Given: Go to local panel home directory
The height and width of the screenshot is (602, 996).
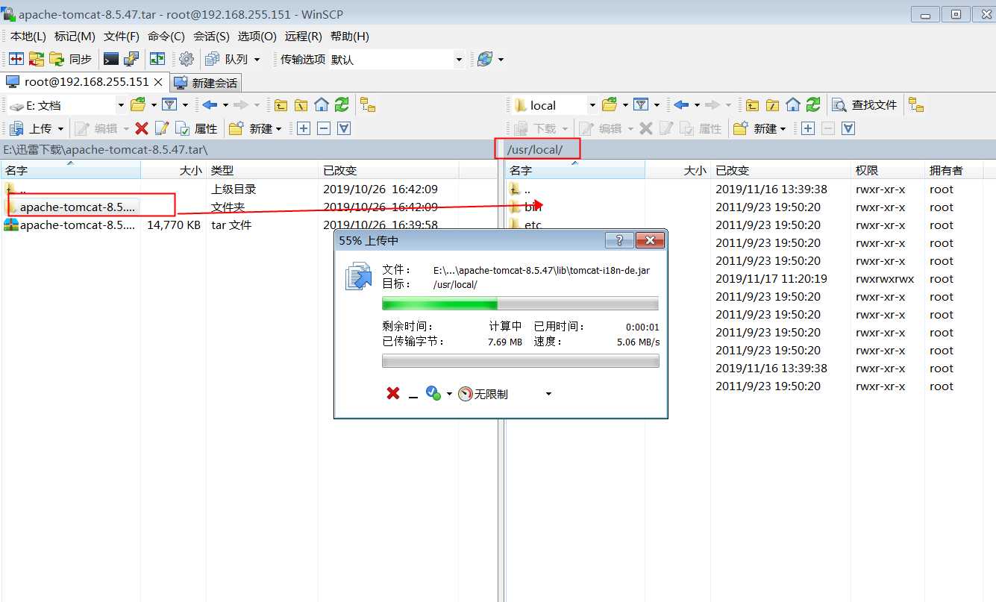Looking at the screenshot, I should point(322,105).
